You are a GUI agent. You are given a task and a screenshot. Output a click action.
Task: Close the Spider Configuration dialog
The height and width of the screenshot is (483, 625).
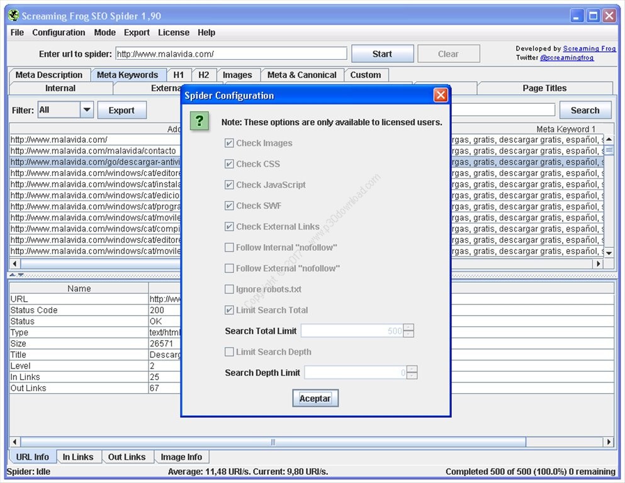point(441,95)
